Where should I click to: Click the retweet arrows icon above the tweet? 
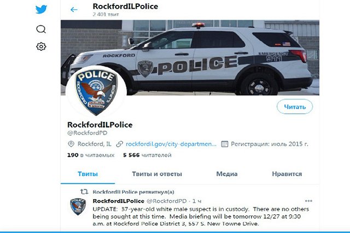point(84,191)
